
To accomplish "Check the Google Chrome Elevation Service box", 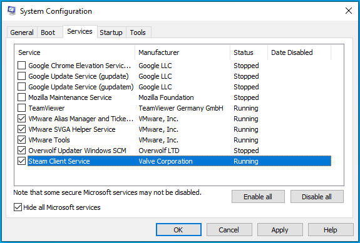I will [x=21, y=66].
